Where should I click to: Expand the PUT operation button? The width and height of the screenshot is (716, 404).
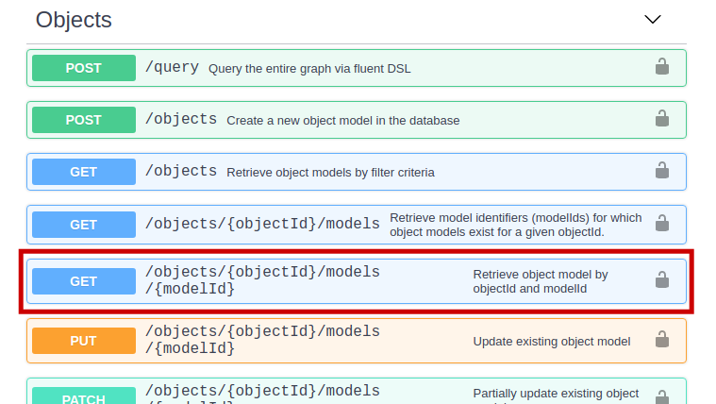pyautogui.click(x=84, y=341)
